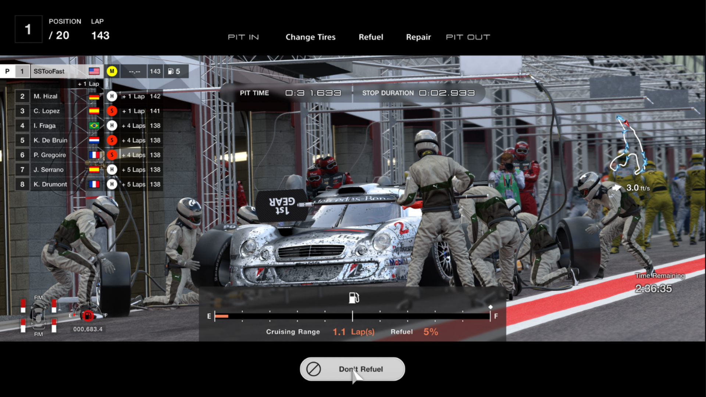The height and width of the screenshot is (397, 706).
Task: Click the red S tire icon for C. Lopez
Action: click(x=112, y=111)
